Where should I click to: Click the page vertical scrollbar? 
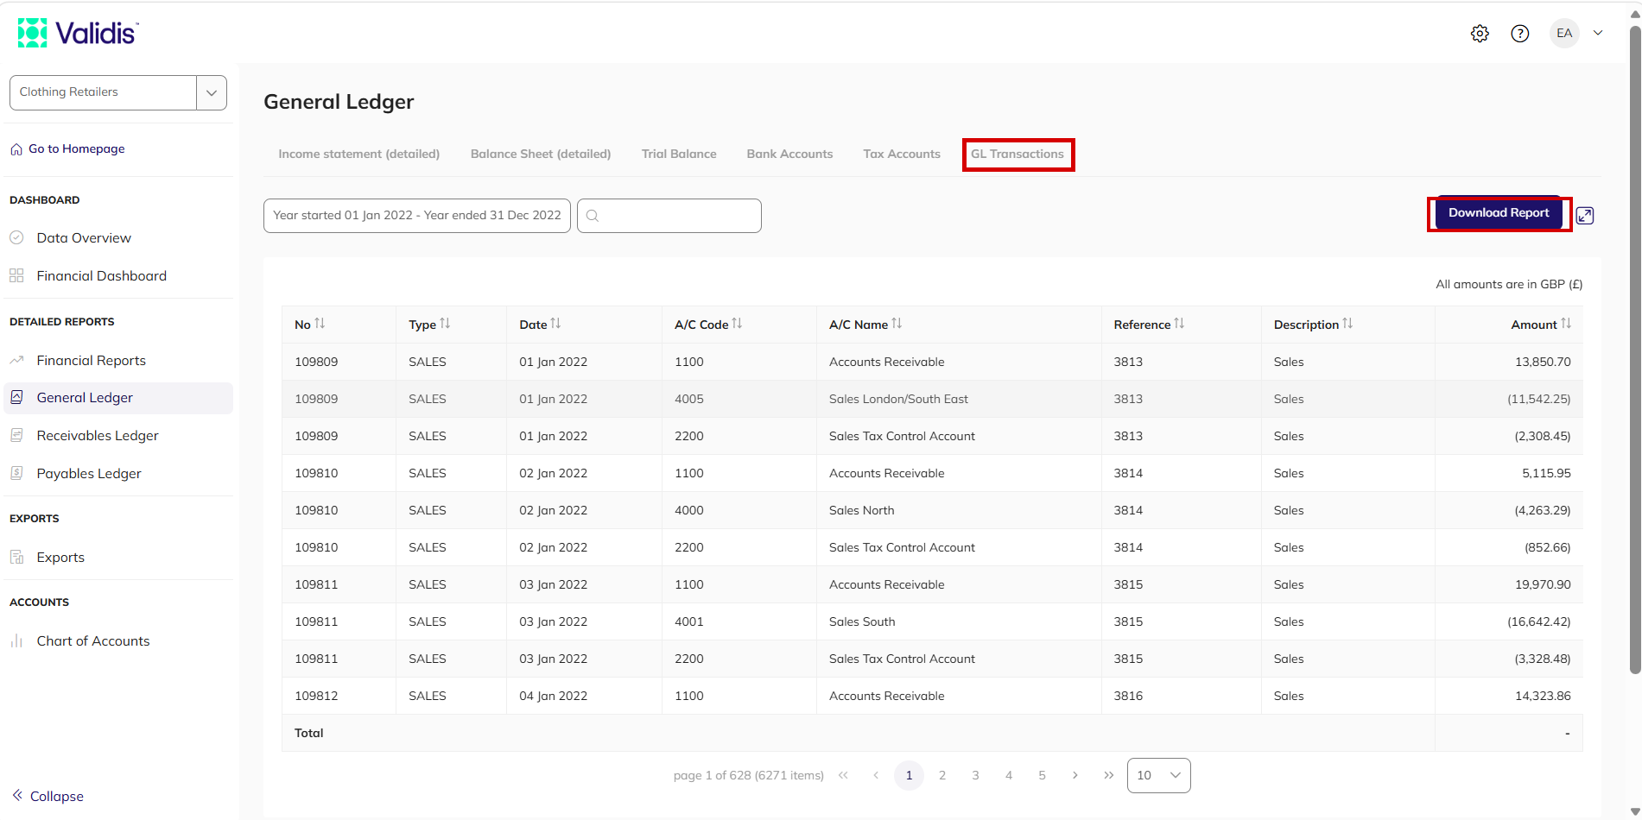[1634, 350]
